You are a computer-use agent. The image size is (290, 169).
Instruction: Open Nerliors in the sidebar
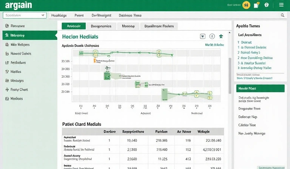click(x=30, y=98)
